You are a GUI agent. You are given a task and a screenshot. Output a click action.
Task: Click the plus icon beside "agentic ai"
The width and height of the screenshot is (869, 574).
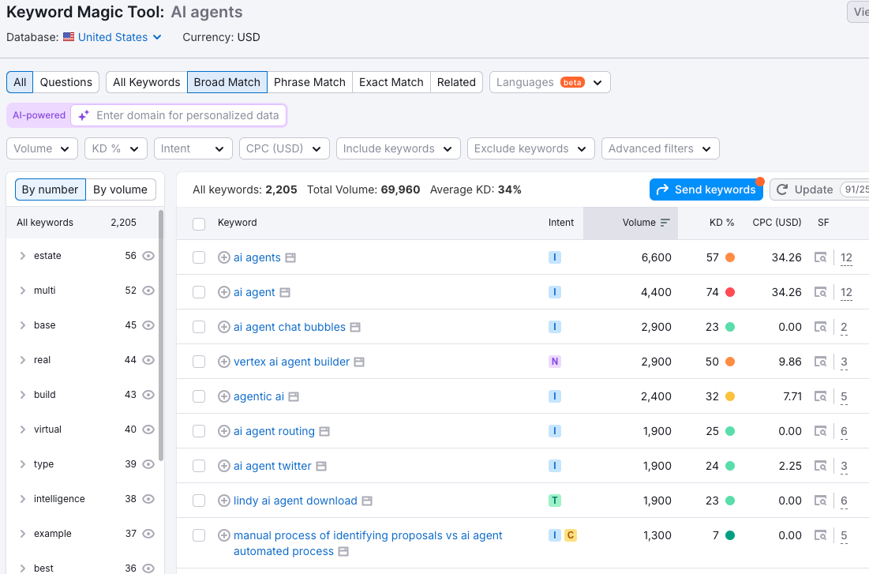[x=224, y=396]
